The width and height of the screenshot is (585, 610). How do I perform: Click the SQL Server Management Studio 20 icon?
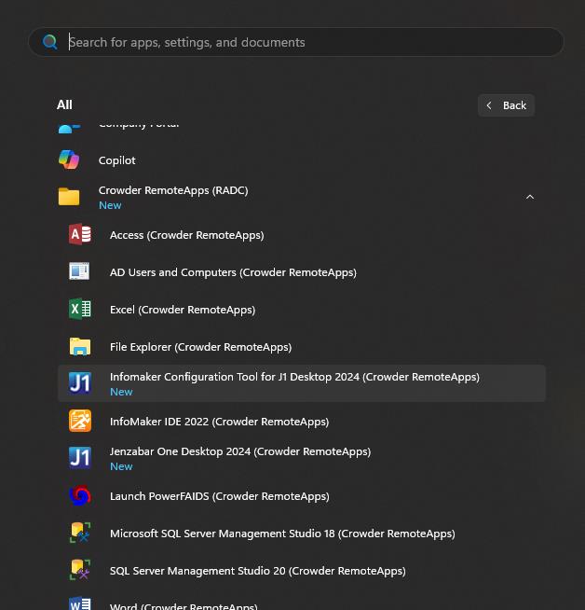coord(80,571)
